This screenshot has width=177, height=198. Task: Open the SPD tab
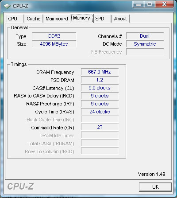(102, 19)
